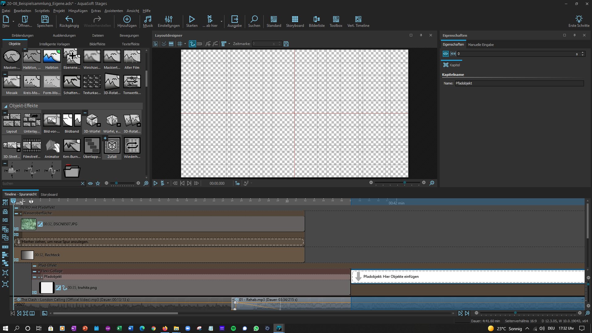Image resolution: width=592 pixels, height=333 pixels.
Task: Click the Toolbox thumbnail size slider
Action: pos(116,183)
